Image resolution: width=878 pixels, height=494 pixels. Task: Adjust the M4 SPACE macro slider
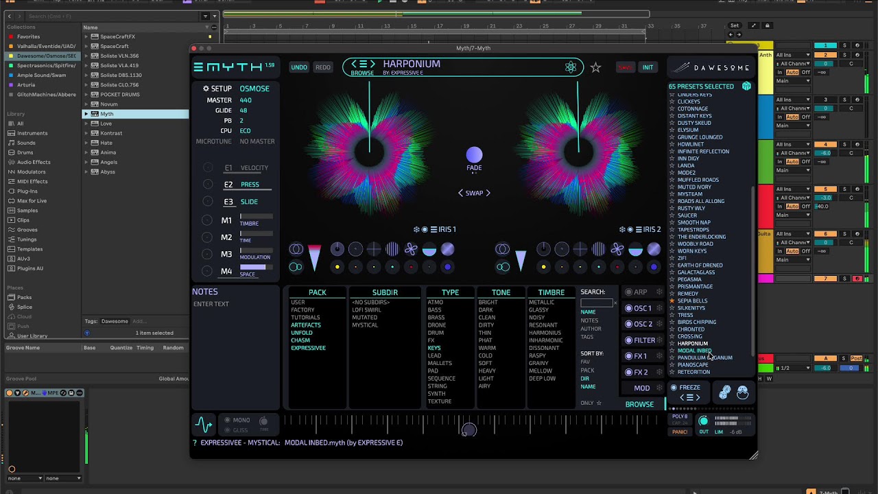click(257, 268)
